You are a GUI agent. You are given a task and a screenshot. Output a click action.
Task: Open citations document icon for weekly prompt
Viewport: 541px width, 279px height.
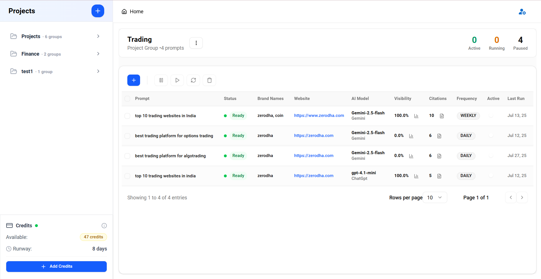[442, 116]
